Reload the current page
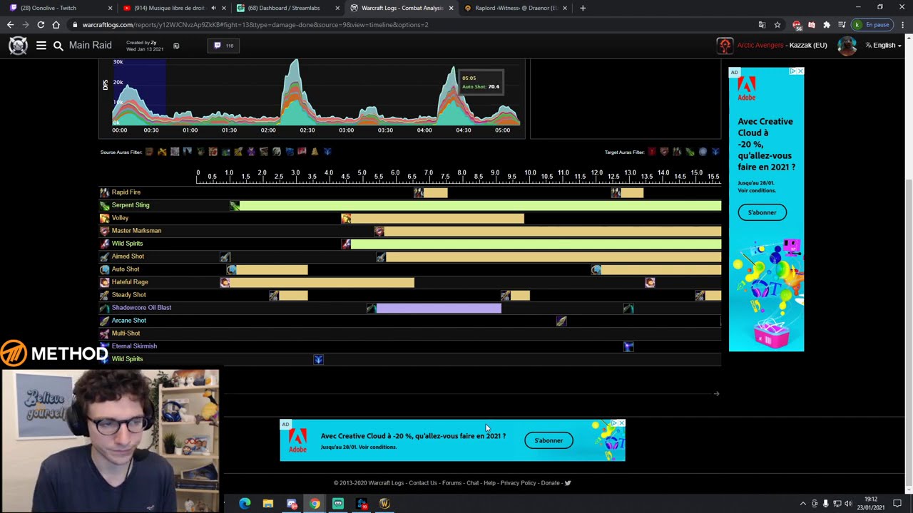This screenshot has height=513, width=913. pos(41,25)
